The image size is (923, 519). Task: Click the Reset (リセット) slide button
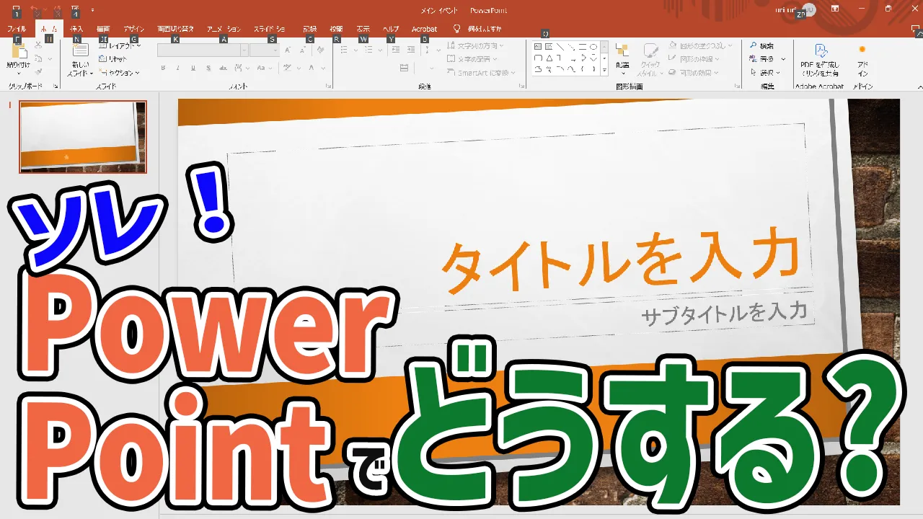coord(114,59)
